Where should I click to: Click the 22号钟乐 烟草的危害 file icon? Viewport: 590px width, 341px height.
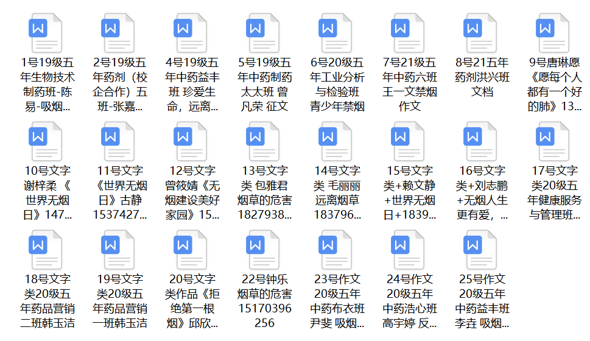[262, 250]
